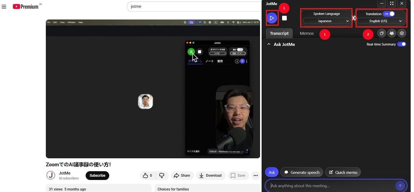Start recording with the JotMe play button
414x192 pixels.
(x=272, y=18)
